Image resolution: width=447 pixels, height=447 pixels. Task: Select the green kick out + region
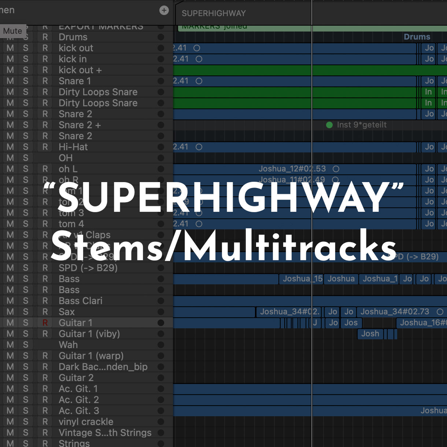point(293,70)
